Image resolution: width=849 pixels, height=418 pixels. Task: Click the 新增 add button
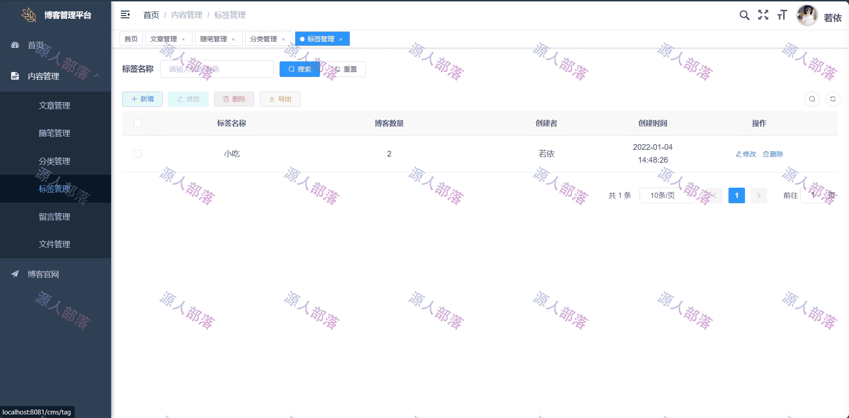coord(142,99)
